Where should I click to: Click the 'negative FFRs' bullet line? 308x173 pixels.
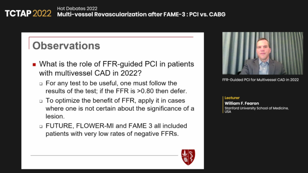(112, 134)
